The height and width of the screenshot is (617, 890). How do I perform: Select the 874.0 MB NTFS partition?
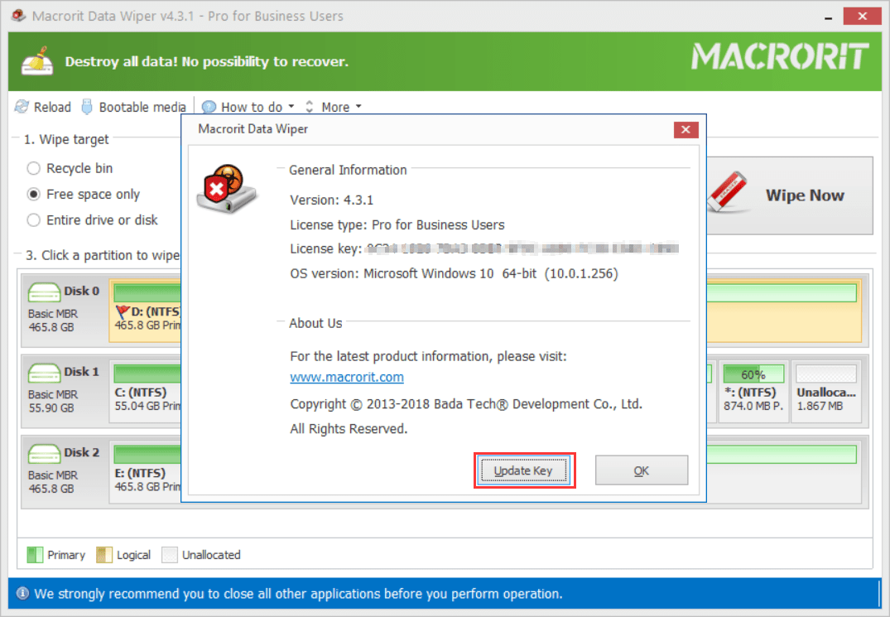click(x=753, y=391)
